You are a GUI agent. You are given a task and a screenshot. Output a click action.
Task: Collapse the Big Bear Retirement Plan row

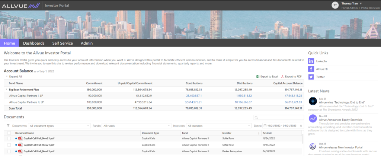coord(7,89)
